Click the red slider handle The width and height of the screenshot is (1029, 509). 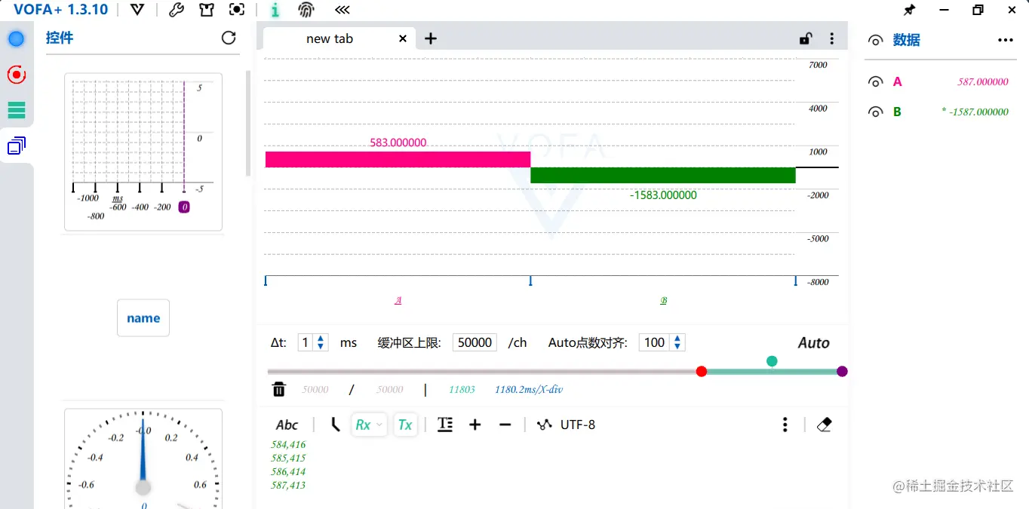pos(702,371)
